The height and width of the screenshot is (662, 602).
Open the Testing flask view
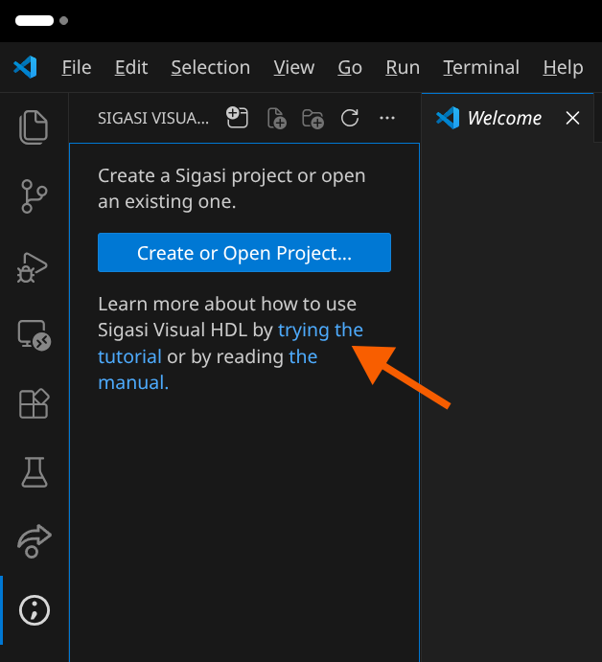(34, 471)
